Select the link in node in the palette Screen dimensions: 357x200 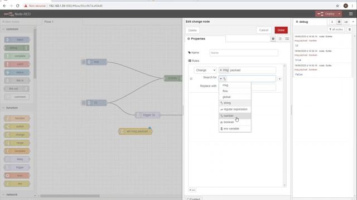(x=17, y=81)
